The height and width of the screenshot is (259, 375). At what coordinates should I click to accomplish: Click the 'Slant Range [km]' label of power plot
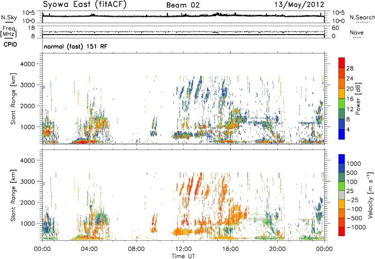click(13, 99)
